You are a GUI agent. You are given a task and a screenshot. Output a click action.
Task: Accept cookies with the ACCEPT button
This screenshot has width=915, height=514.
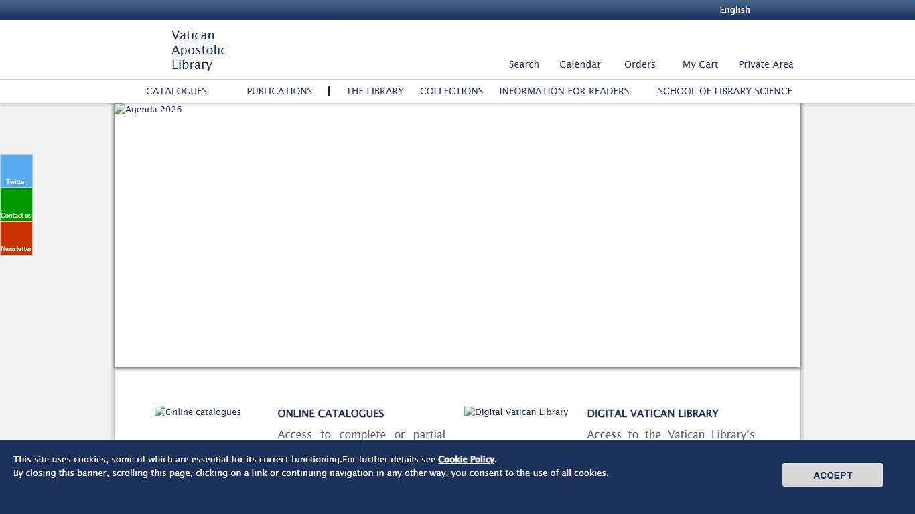click(x=832, y=475)
